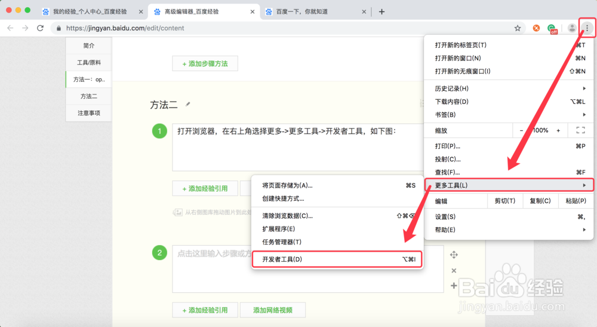Select 任务管理器(T) submenu item
Screen dimensions: 597x327
(337, 242)
